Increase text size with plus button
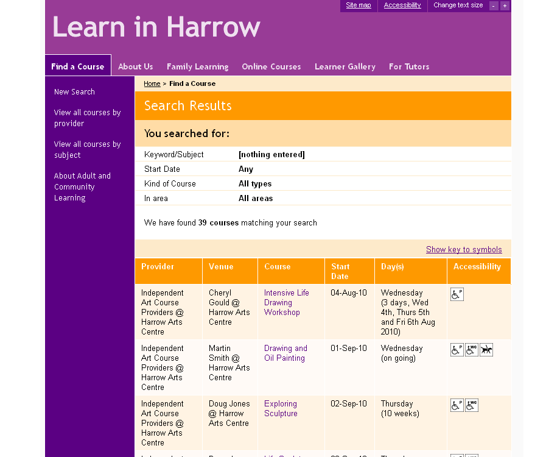Viewport: 560px width, 457px height. tap(505, 6)
